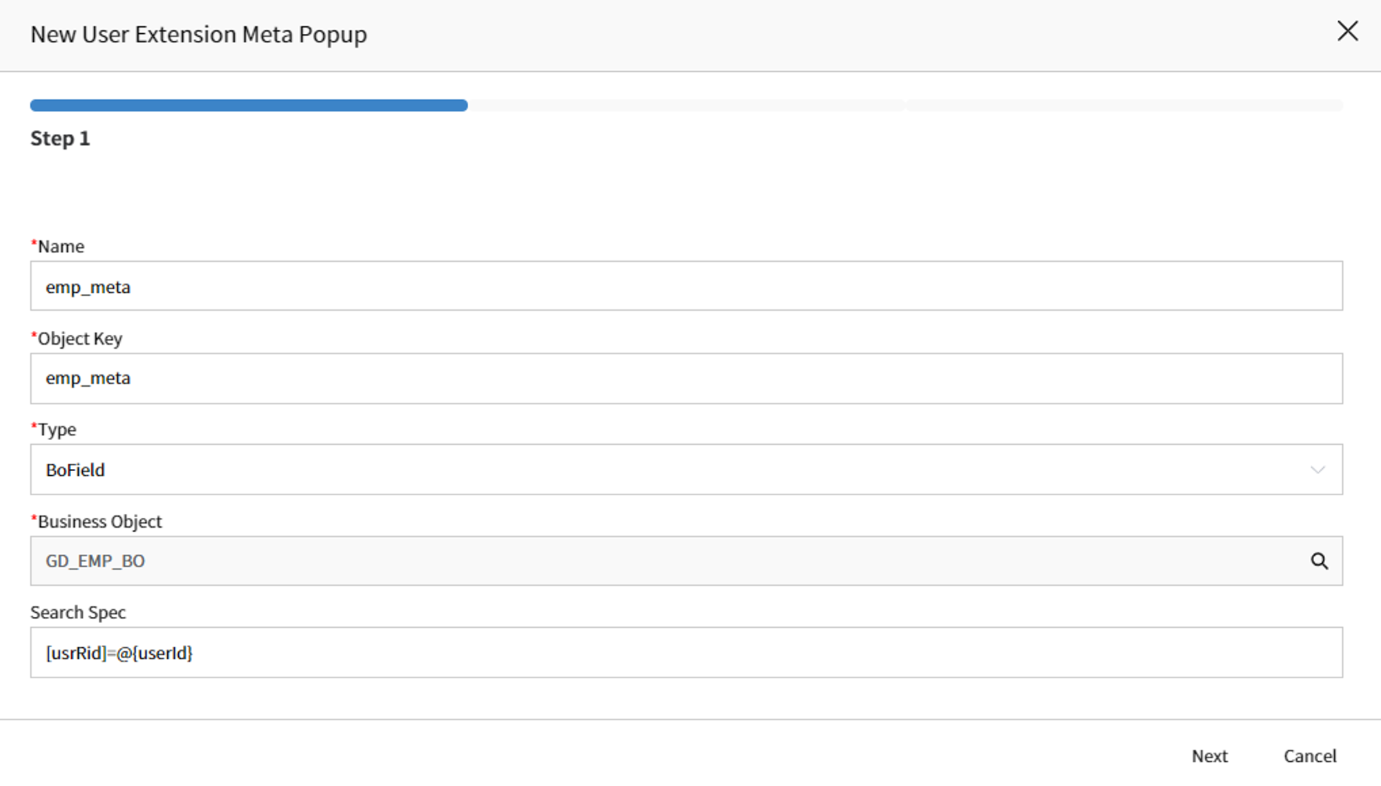Jump to the second progress bar segment

point(686,106)
